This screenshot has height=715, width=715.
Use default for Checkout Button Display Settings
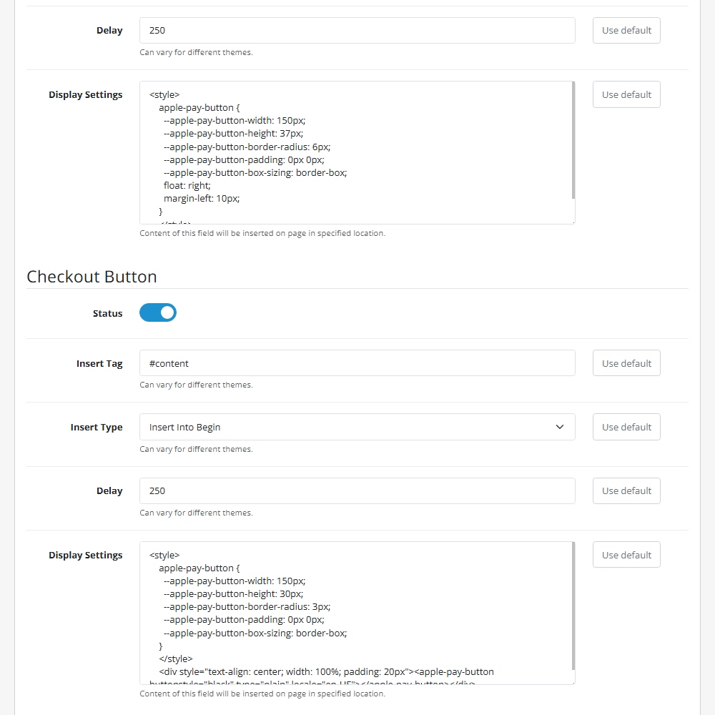click(x=626, y=555)
